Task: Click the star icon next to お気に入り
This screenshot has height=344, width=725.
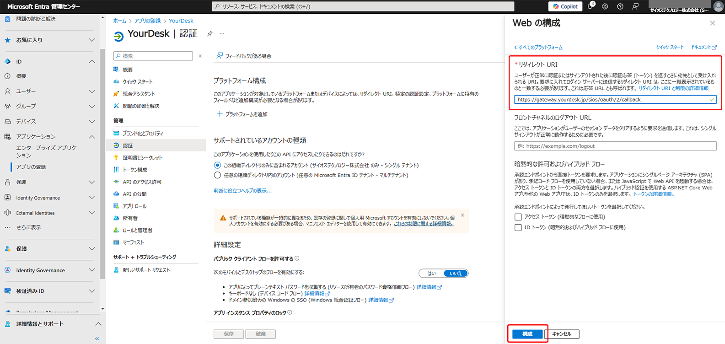Action: [7, 40]
